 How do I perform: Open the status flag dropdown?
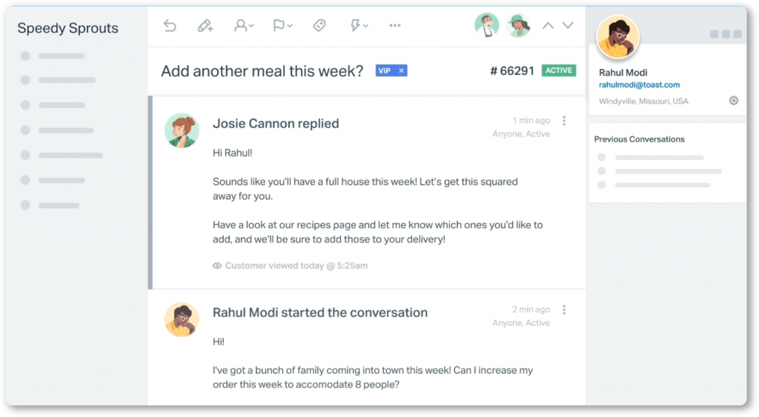click(282, 26)
